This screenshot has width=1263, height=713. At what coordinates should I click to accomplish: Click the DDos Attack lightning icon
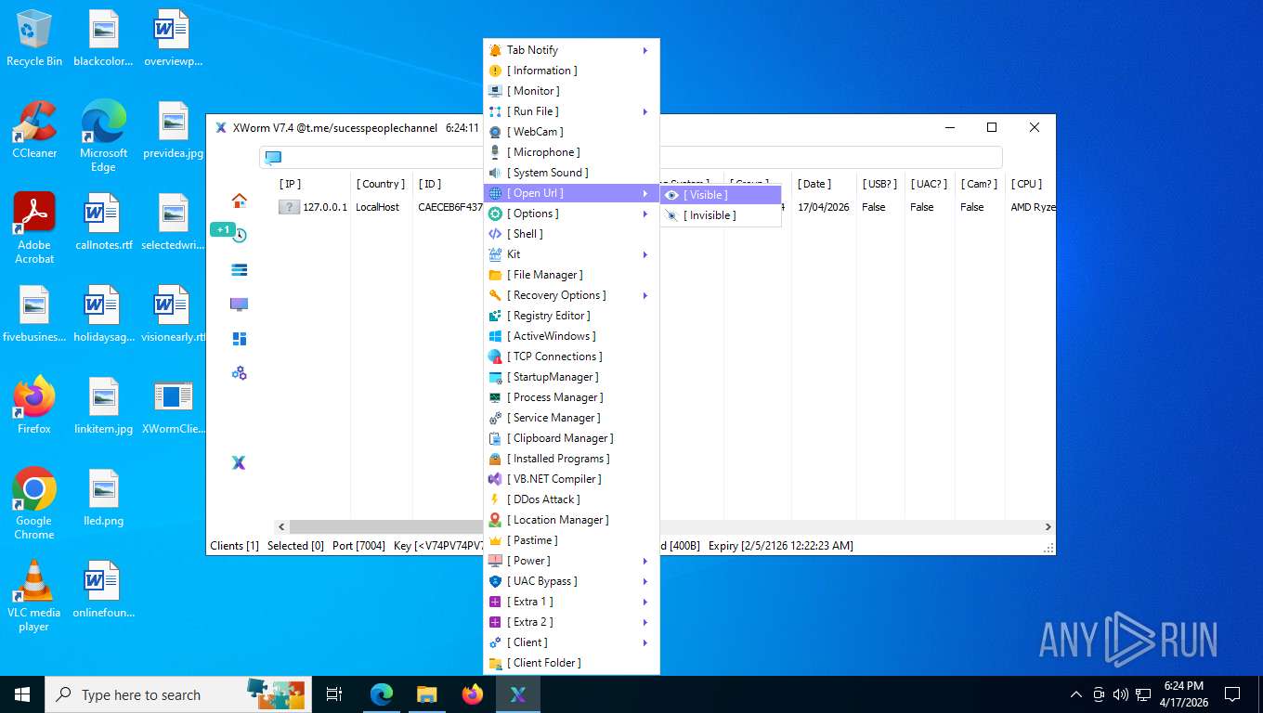[x=495, y=499]
